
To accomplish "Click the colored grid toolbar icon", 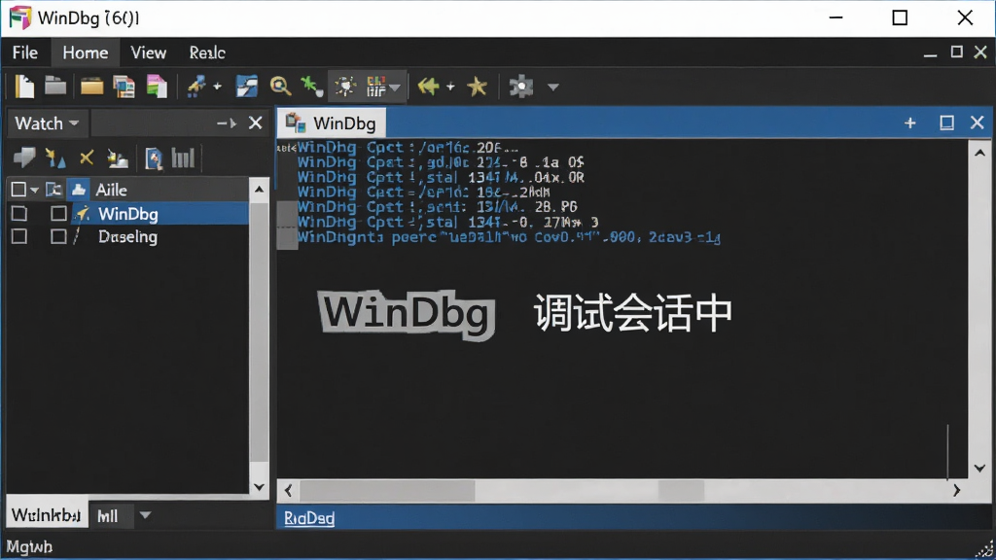I will pos(376,87).
